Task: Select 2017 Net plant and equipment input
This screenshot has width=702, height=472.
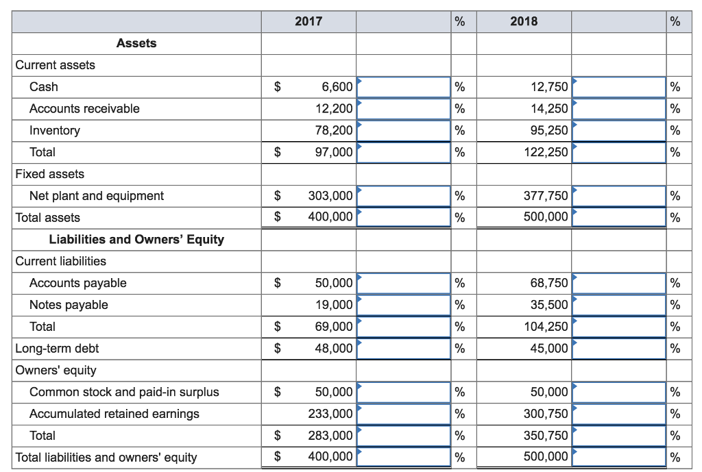Action: pos(403,196)
